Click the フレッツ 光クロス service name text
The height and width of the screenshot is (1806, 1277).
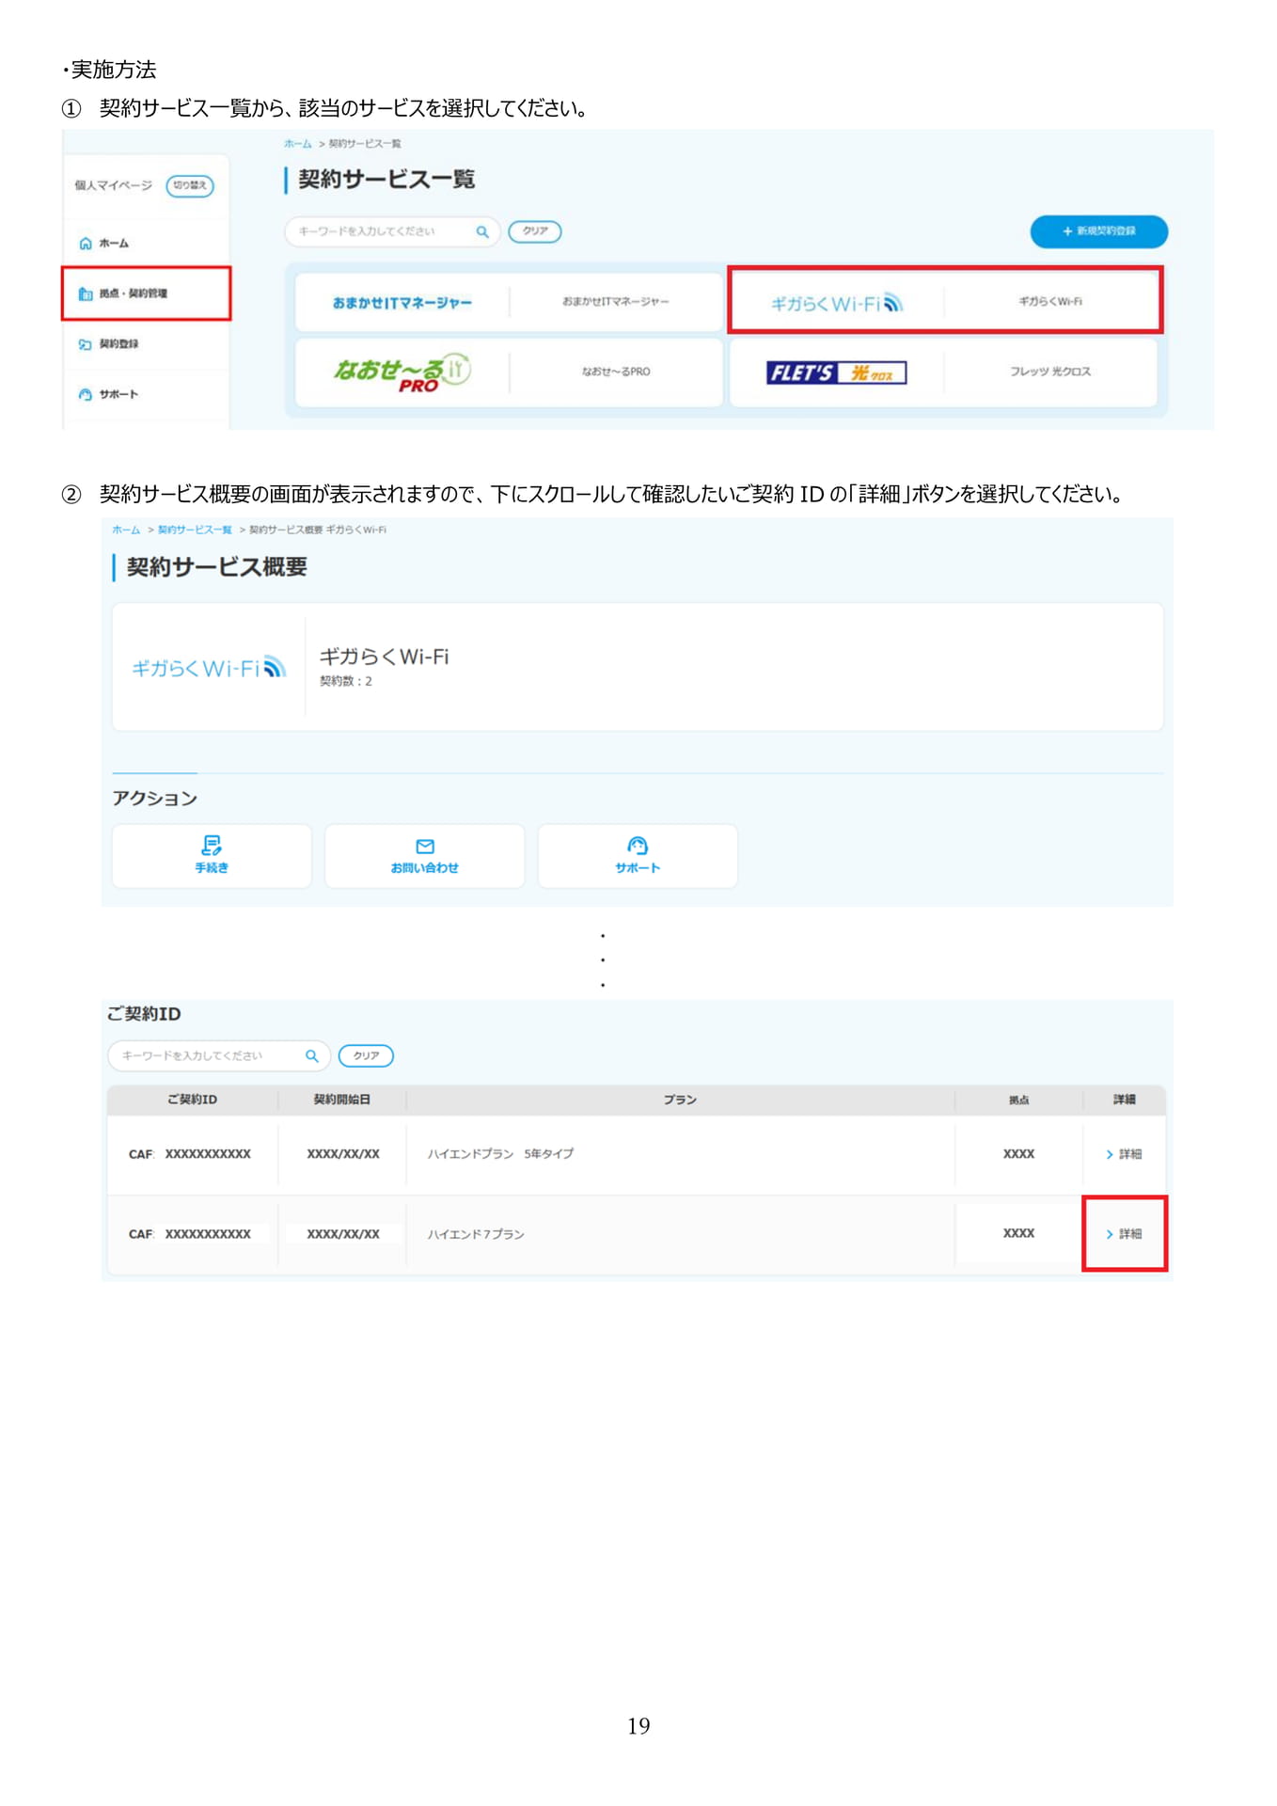click(x=1050, y=372)
